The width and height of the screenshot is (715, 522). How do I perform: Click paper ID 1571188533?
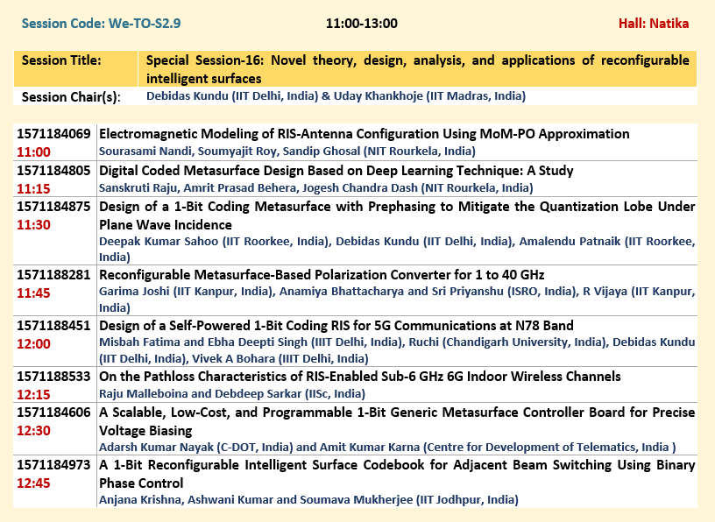click(x=53, y=377)
